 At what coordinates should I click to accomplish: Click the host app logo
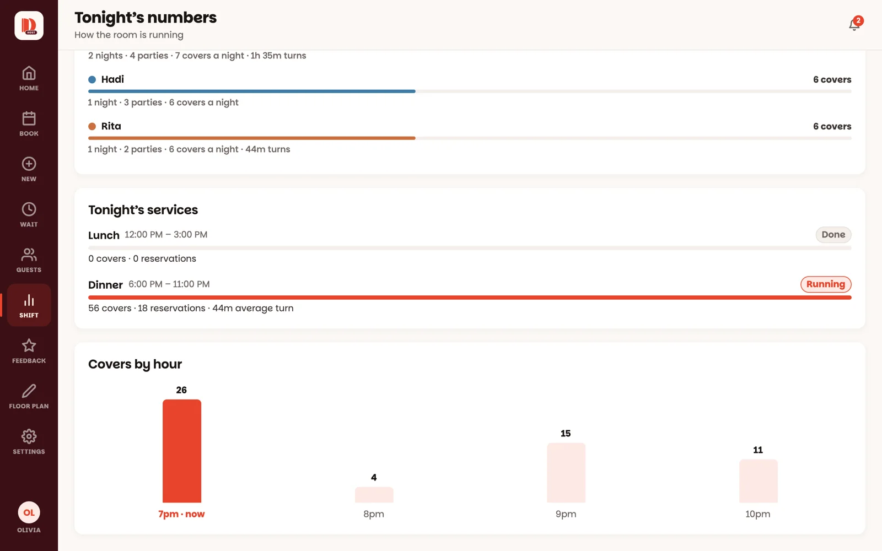[x=29, y=25]
